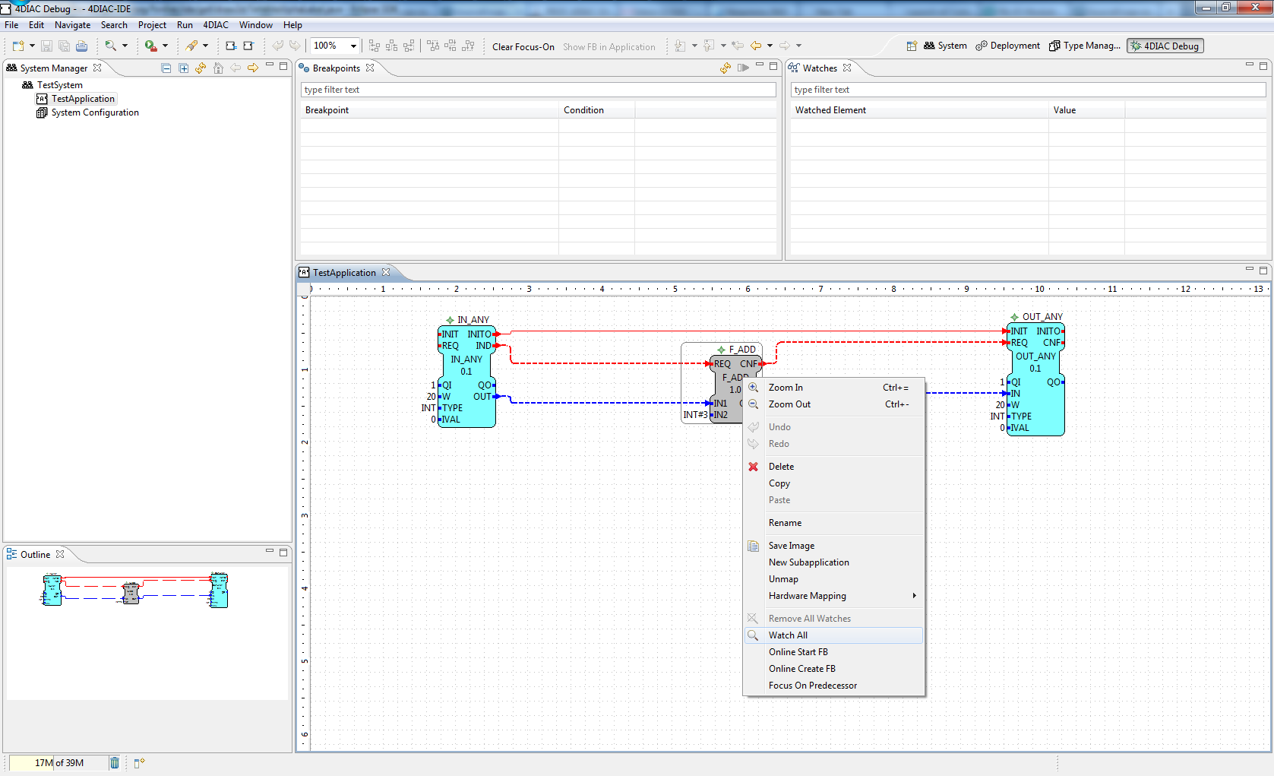The height and width of the screenshot is (776, 1274).
Task: Click the Open Perspective icon
Action: (x=912, y=46)
